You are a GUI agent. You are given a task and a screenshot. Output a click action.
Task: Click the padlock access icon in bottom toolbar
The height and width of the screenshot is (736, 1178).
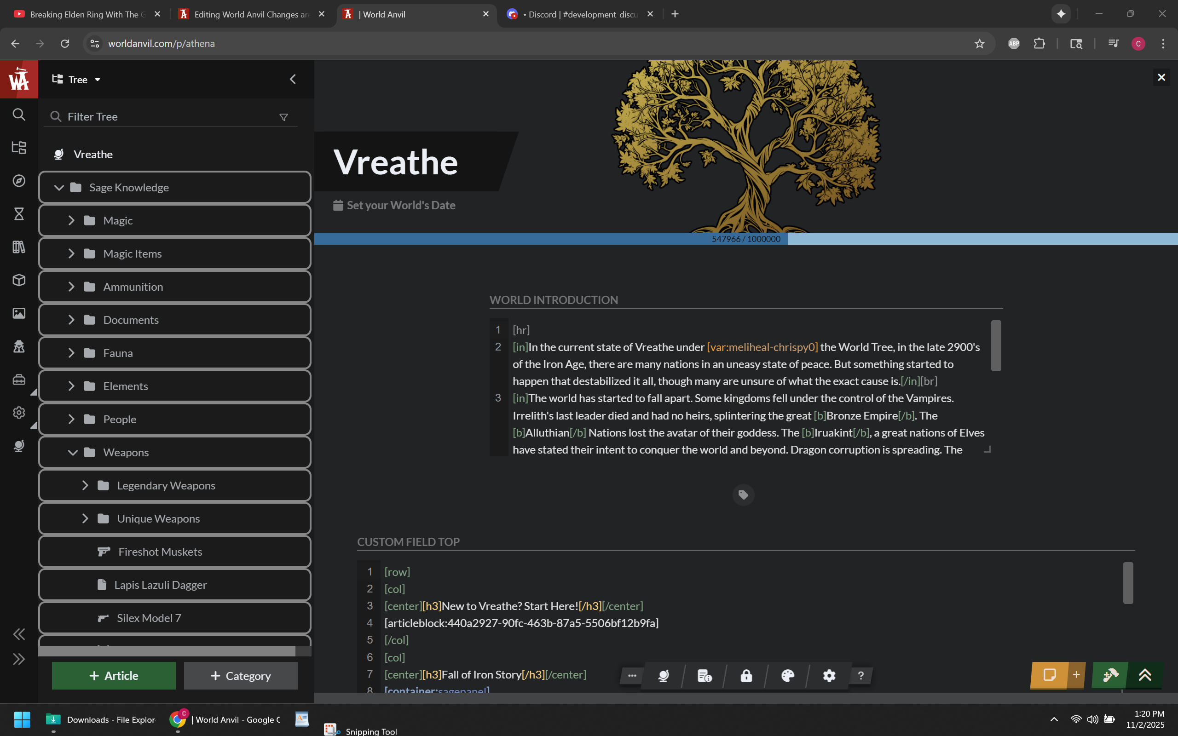[746, 676]
